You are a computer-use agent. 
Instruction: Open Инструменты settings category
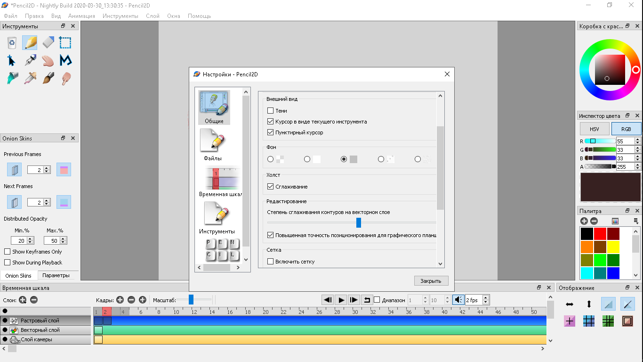(x=217, y=218)
